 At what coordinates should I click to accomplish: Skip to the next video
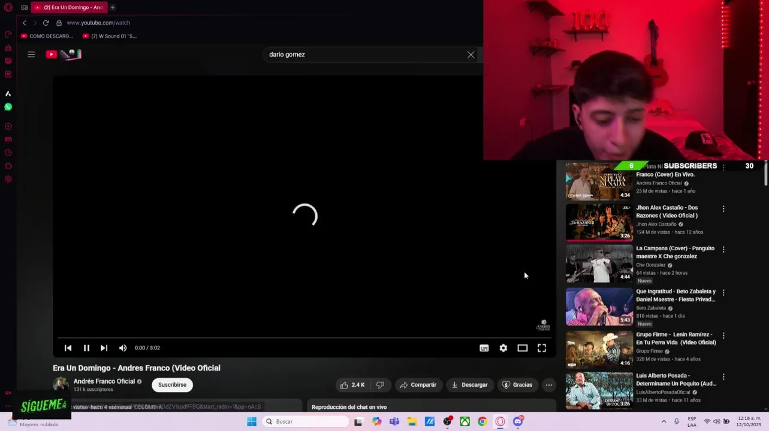[104, 348]
